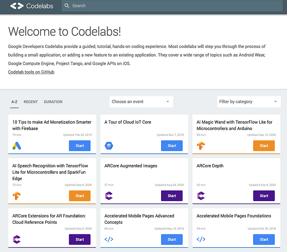
Task: Click the ARCore icon on the Augmented Images card
Action: [109, 196]
